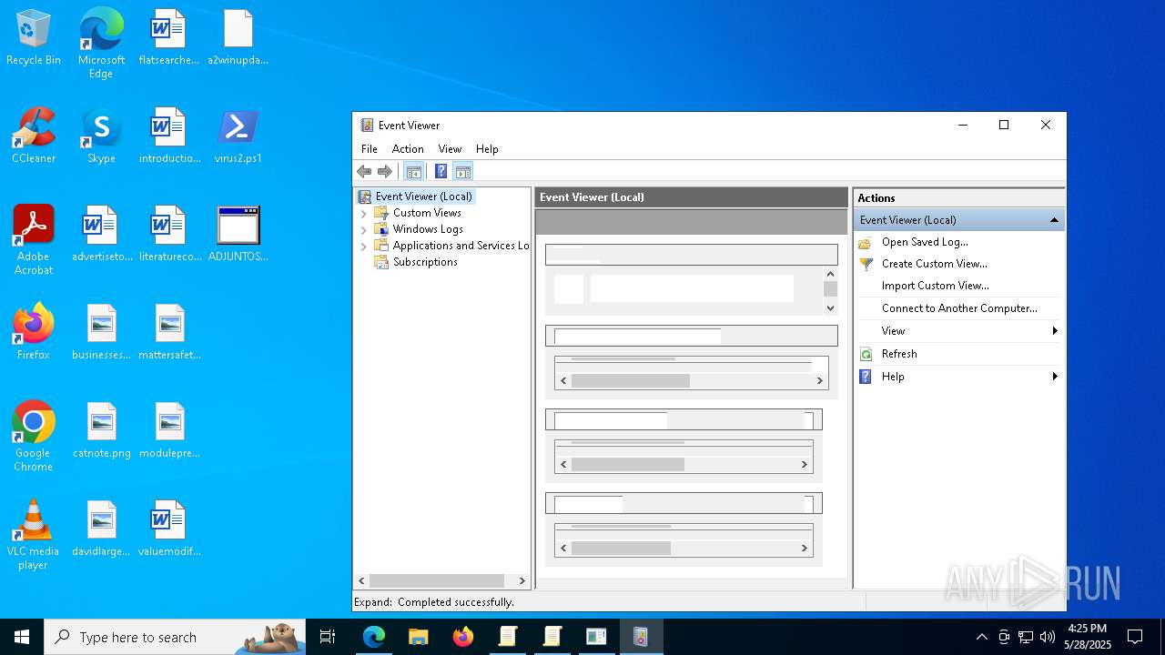1165x655 pixels.
Task: Click the console tree horizontal scrollbar thumb
Action: [437, 580]
